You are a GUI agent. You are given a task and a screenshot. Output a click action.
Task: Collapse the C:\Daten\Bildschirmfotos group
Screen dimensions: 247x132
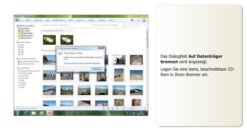(x=41, y=31)
